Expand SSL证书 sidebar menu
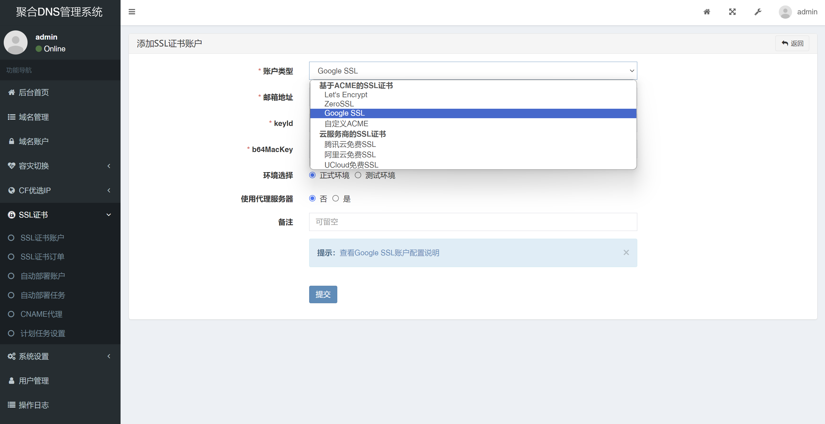Screen dimensions: 825x424 (x=60, y=214)
